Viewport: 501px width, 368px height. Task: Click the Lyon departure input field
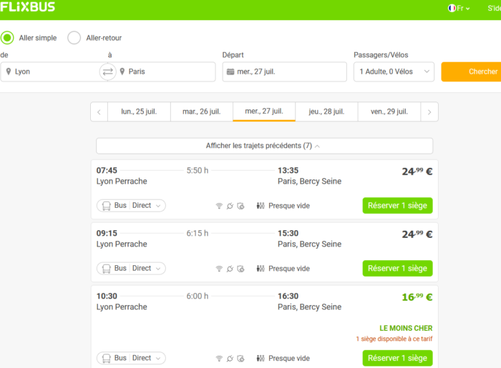(x=54, y=71)
